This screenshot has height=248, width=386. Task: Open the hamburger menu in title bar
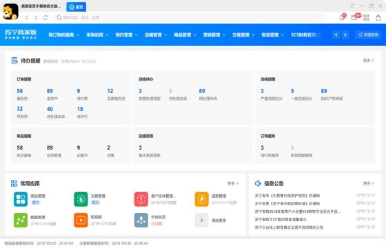click(352, 6)
